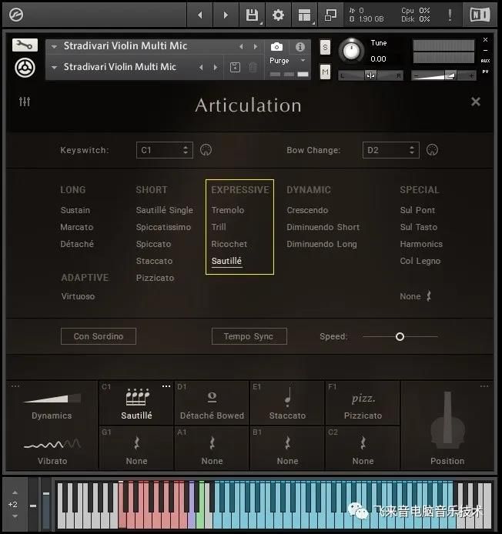Toggle the AUX button
This screenshot has height=534, width=502.
[x=485, y=61]
